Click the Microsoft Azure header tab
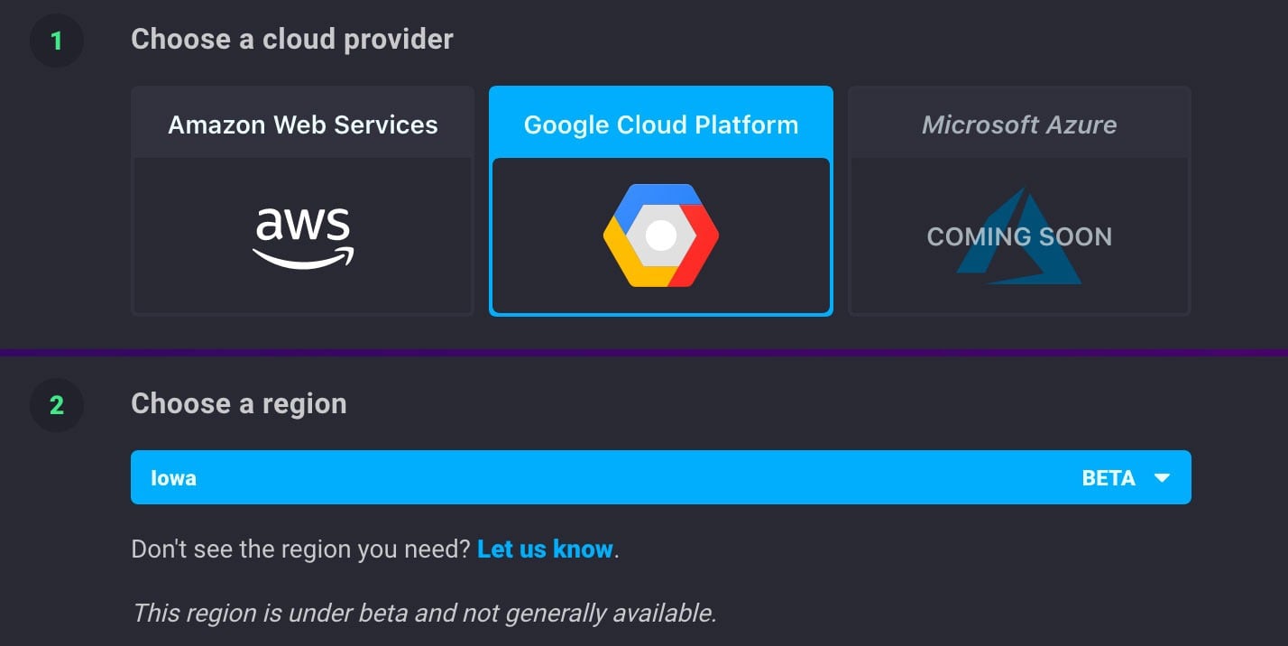The image size is (1288, 646). pyautogui.click(x=1019, y=125)
